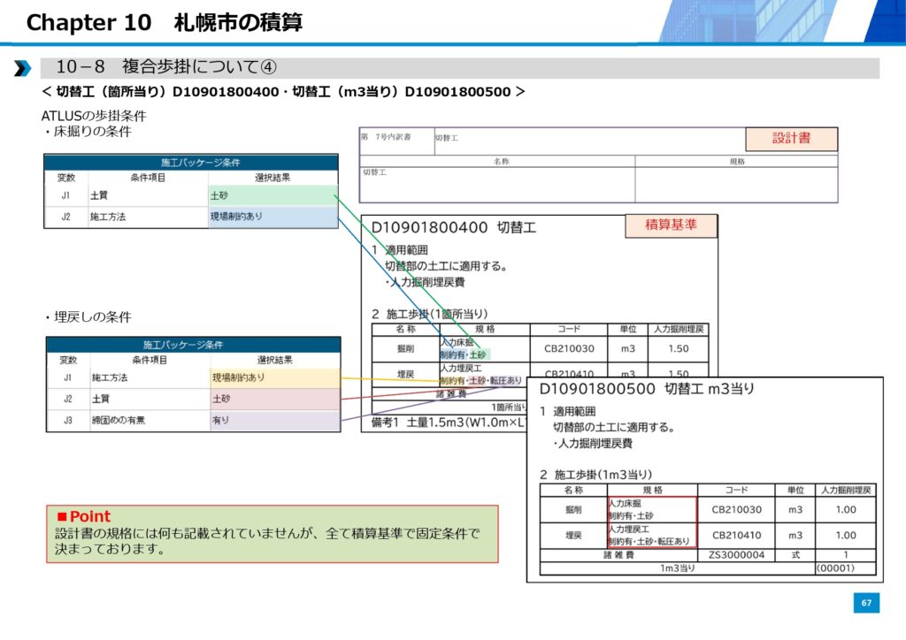The image size is (906, 640).
Task: Click the 備考1 土量1.5m3 note
Action: [444, 423]
